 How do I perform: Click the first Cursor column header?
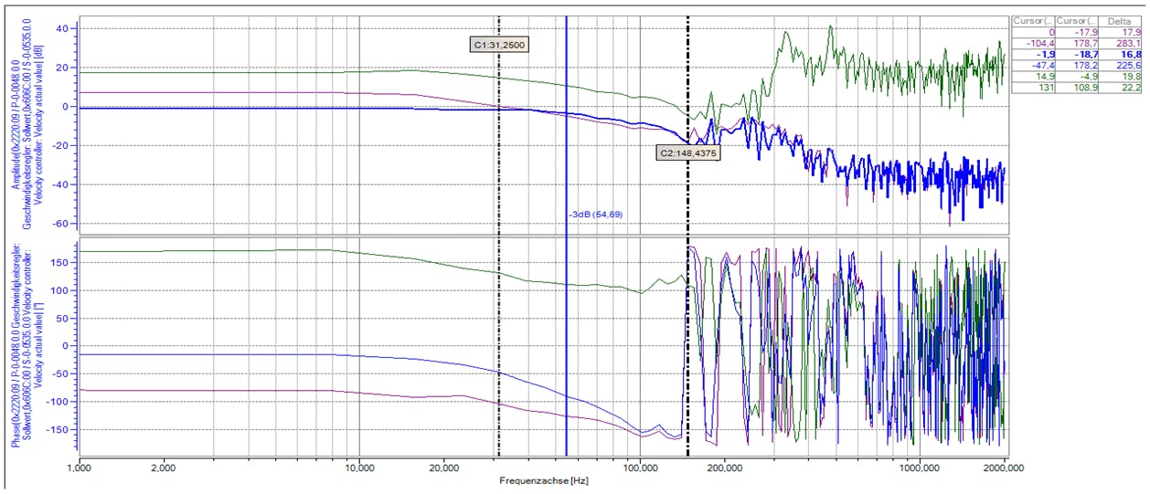coord(1033,19)
